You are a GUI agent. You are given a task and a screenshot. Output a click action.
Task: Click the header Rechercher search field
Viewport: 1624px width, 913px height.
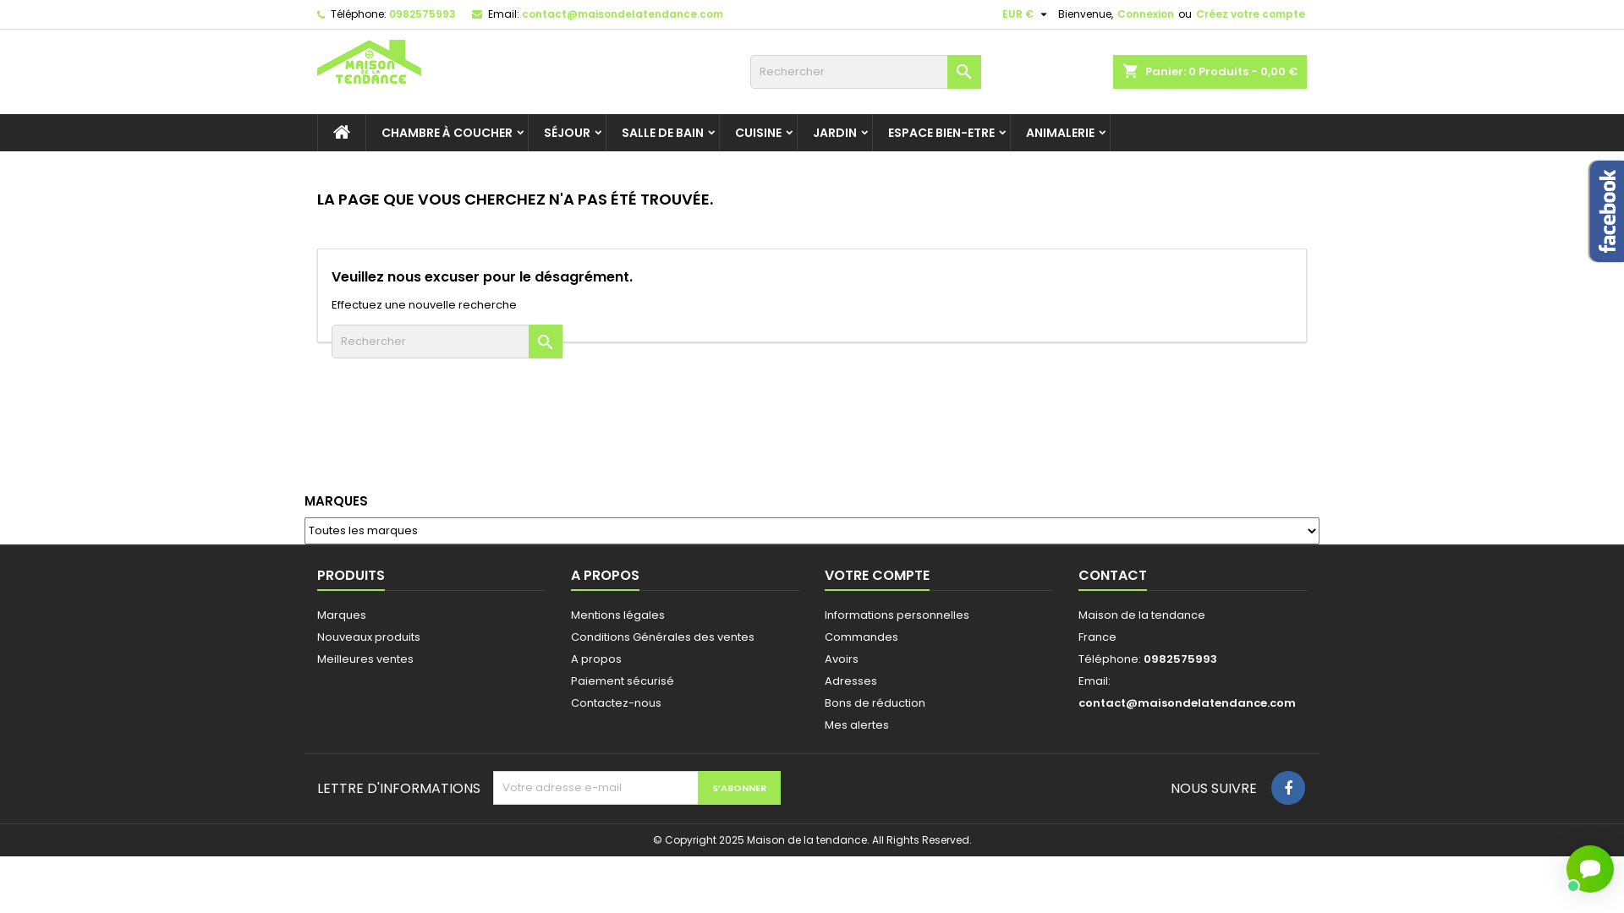coord(848,72)
